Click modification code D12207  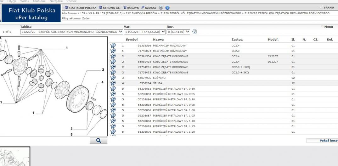click(x=273, y=62)
